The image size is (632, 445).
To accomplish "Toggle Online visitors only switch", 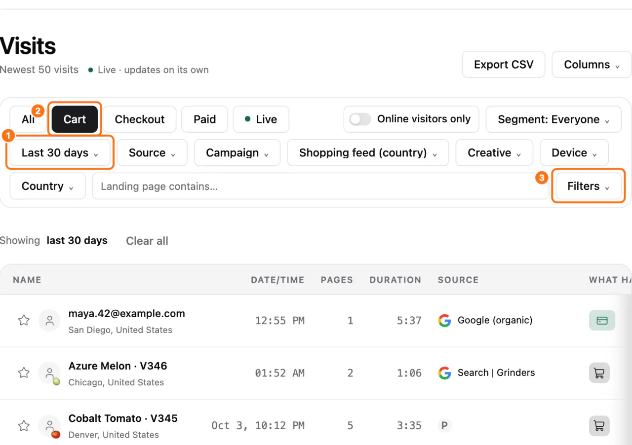I will (360, 119).
